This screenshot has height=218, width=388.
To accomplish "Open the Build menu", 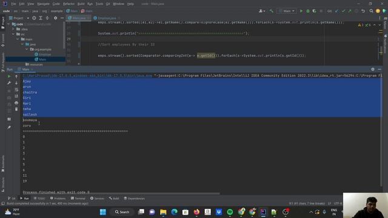I will (x=81, y=4).
